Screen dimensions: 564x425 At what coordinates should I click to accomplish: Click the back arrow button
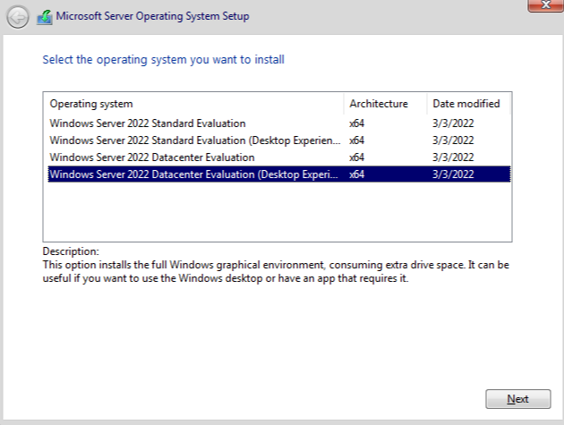coord(17,16)
